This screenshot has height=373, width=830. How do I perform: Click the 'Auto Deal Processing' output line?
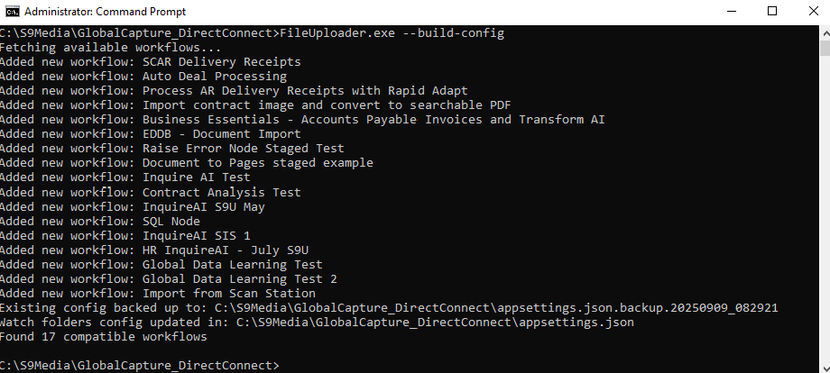[x=214, y=77]
